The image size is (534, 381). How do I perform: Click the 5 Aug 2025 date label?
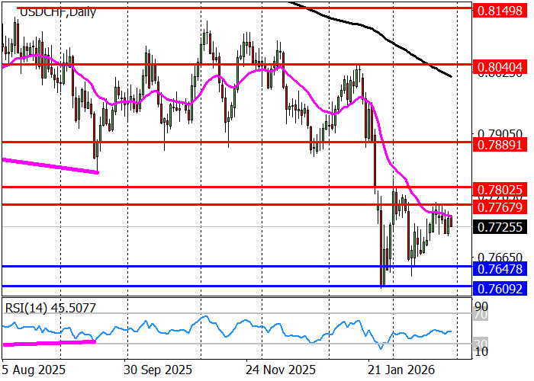[x=34, y=370]
